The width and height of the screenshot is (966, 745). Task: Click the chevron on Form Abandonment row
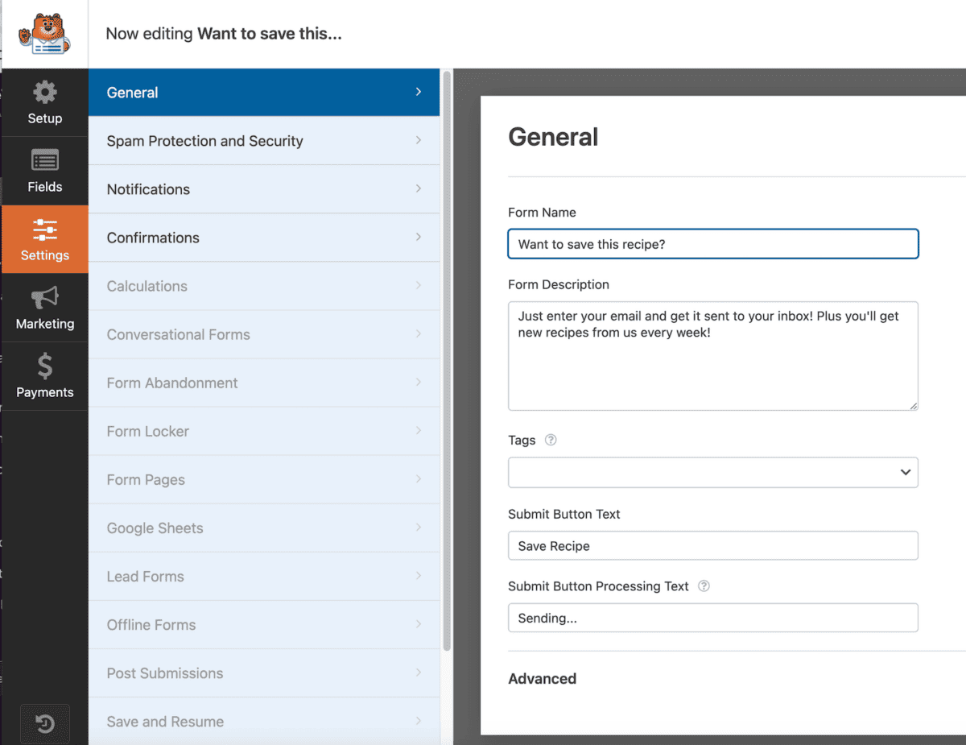[x=419, y=382]
